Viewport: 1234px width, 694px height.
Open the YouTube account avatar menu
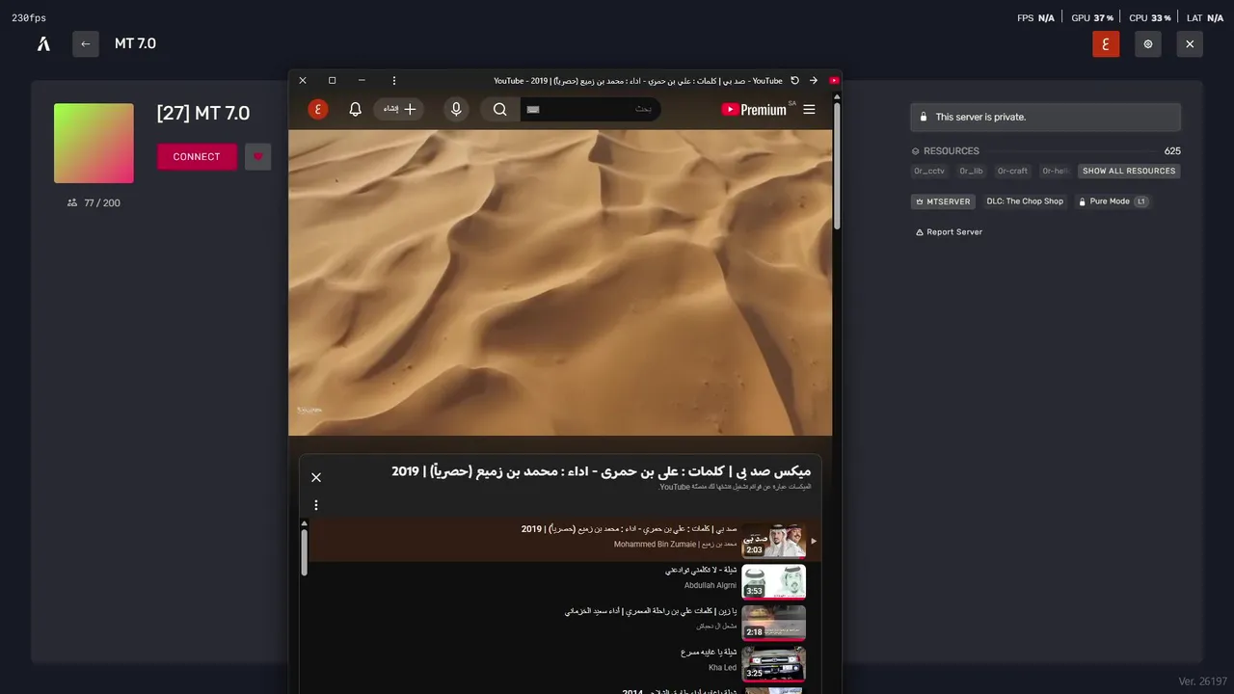tap(318, 110)
